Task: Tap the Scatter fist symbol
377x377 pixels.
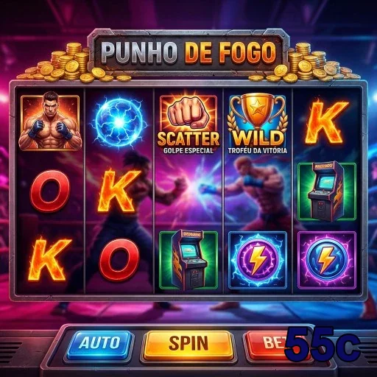Action: [188, 124]
